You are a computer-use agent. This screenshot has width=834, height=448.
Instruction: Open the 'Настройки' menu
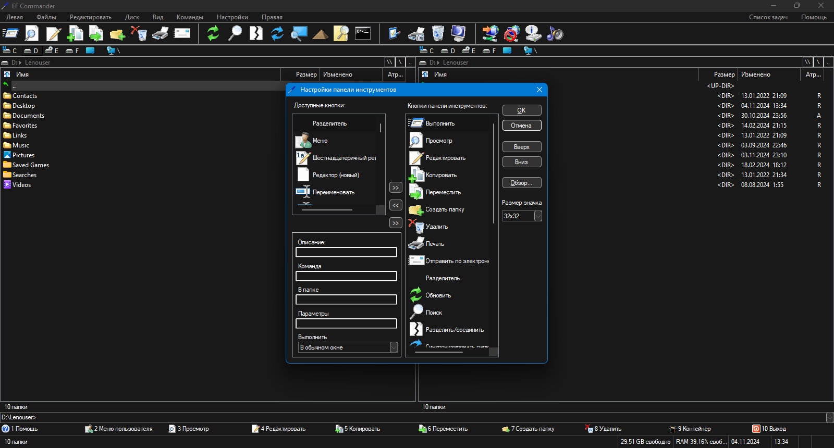coord(232,17)
